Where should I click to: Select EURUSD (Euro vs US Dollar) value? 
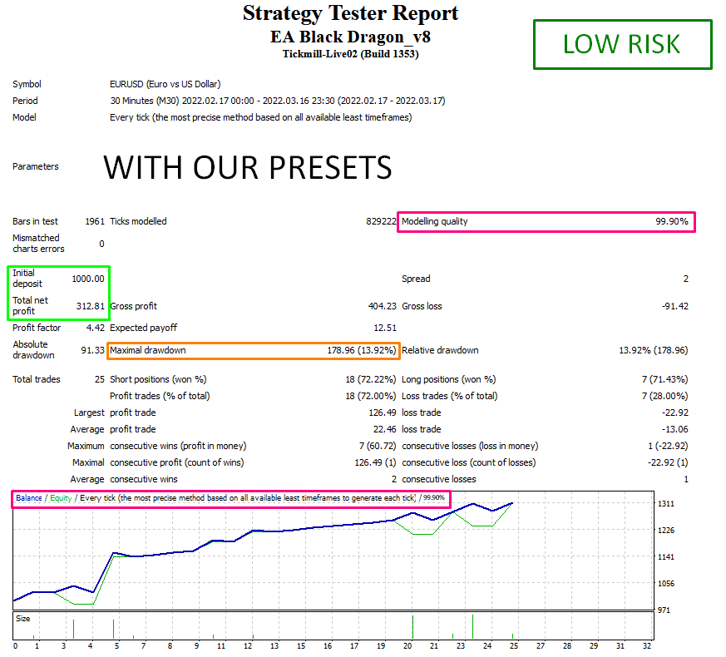tap(165, 84)
